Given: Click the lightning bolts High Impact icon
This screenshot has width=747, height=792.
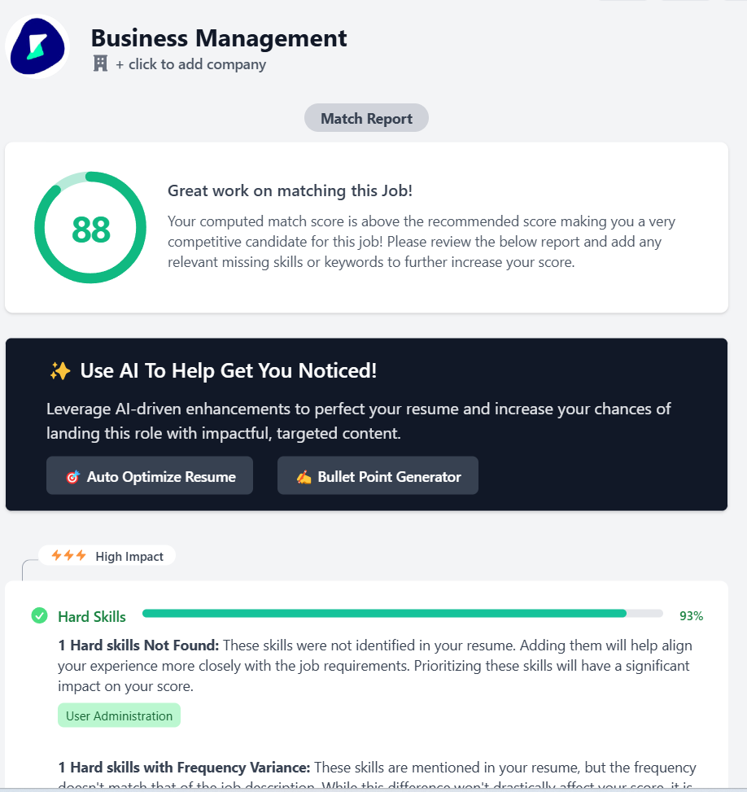Looking at the screenshot, I should [68, 556].
